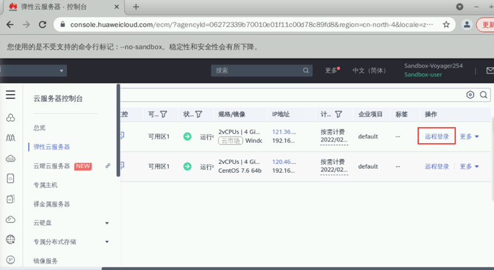This screenshot has height=270, width=494.
Task: Reload the page in Chrome
Action: pos(42,25)
